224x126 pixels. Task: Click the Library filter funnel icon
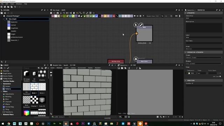[39, 68]
